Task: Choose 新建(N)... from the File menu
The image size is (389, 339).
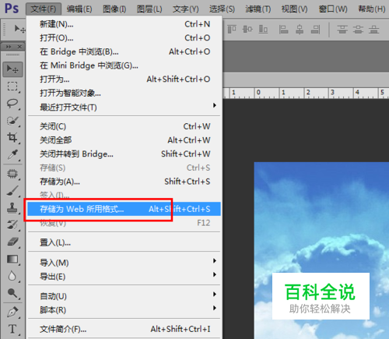Action: 124,24
